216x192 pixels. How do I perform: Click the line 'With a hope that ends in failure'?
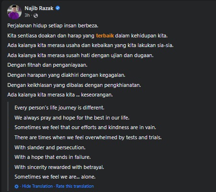pyautogui.click(x=53, y=157)
